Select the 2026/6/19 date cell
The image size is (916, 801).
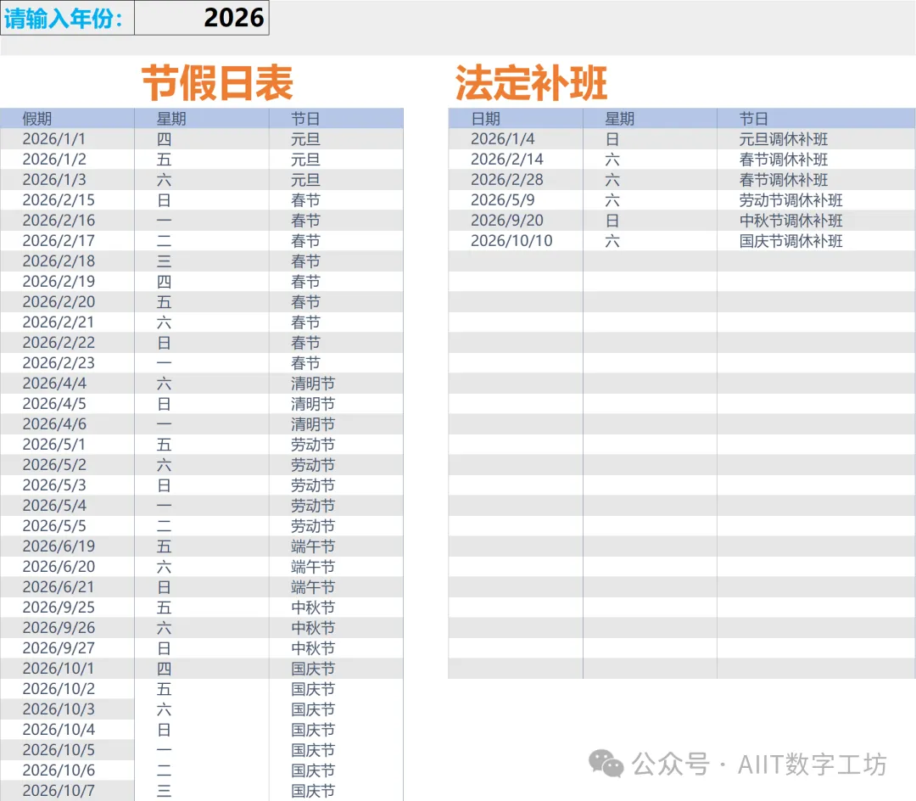[59, 546]
